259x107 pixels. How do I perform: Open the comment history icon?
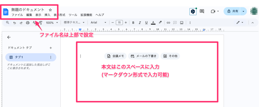coord(202,11)
